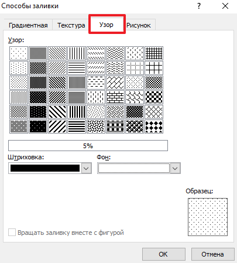
Task: Choose the large checker board pattern
Action: (154, 97)
